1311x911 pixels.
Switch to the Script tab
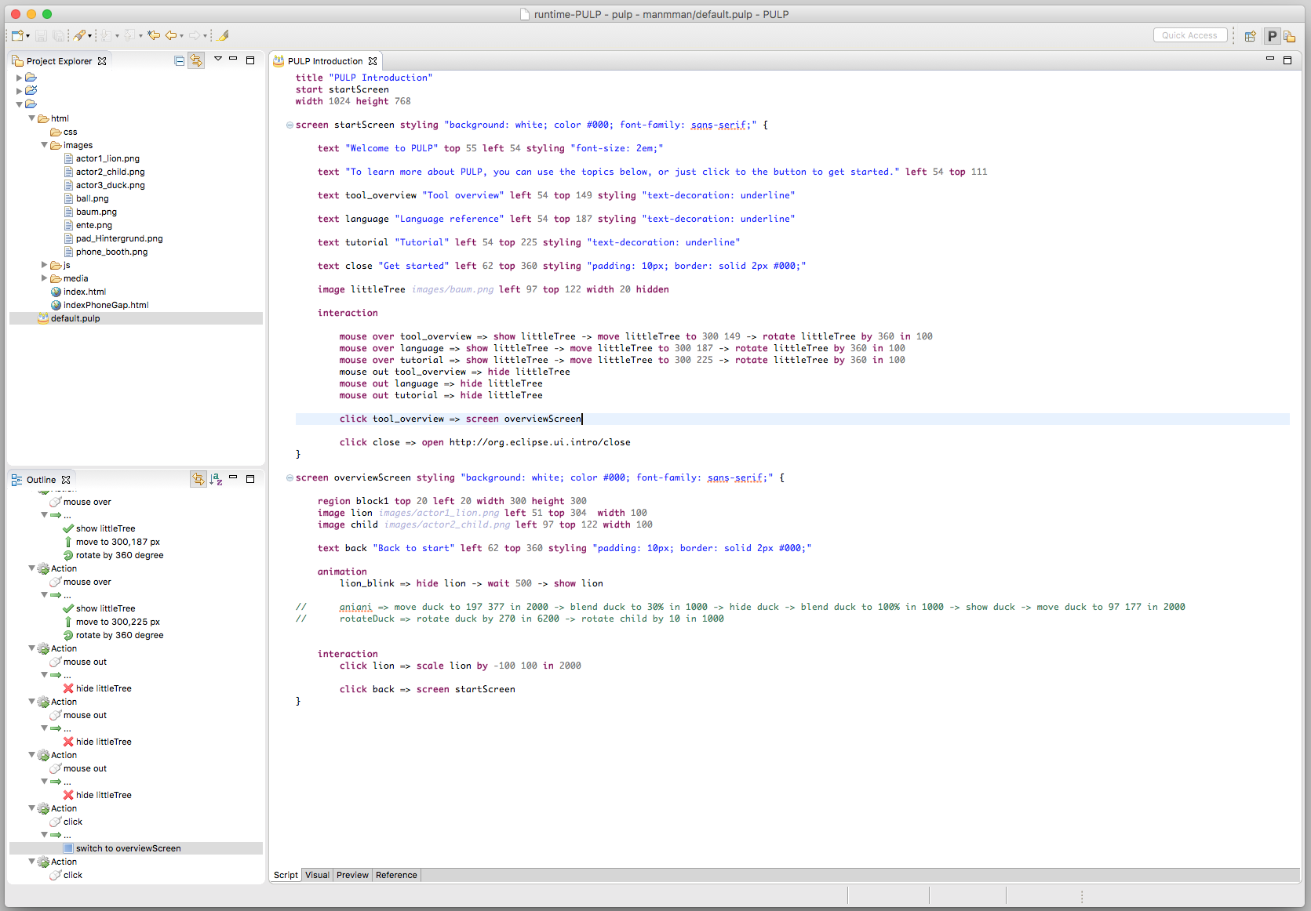pyautogui.click(x=286, y=875)
